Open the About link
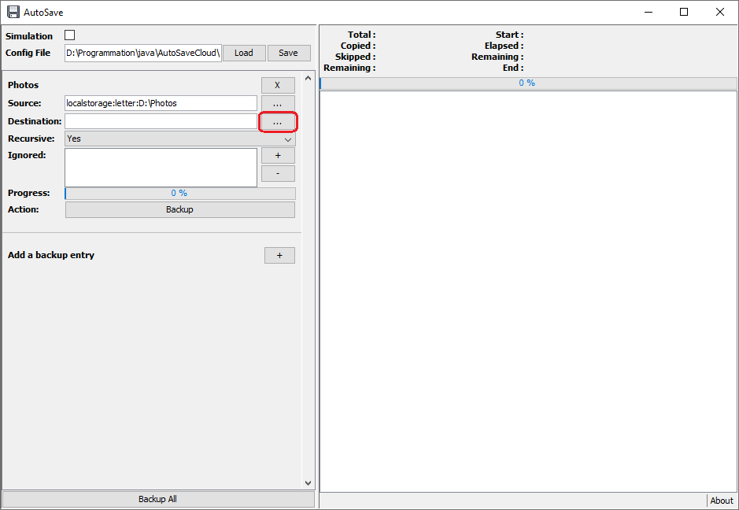Screen dimensions: 739x510 point(721,501)
